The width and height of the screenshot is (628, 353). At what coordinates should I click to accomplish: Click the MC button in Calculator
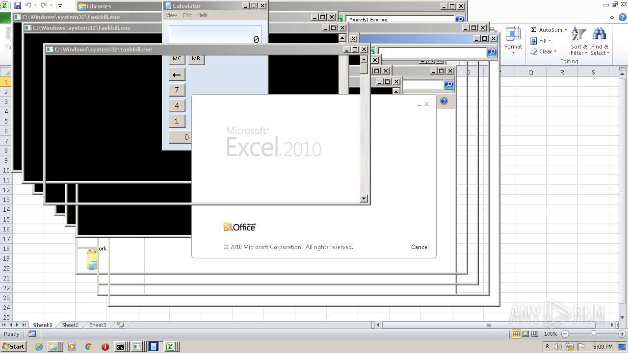coord(177,59)
